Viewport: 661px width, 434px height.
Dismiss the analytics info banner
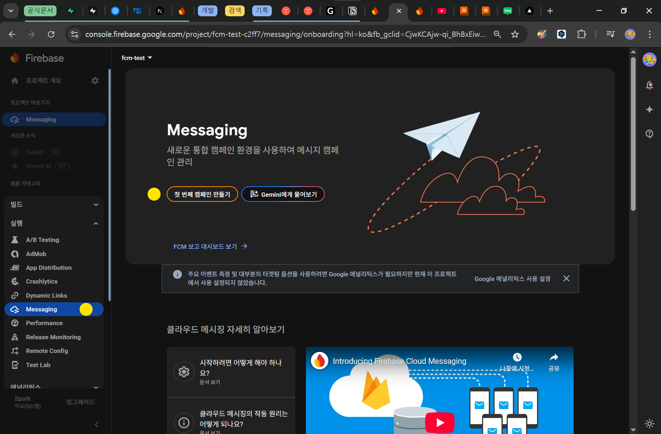tap(566, 278)
